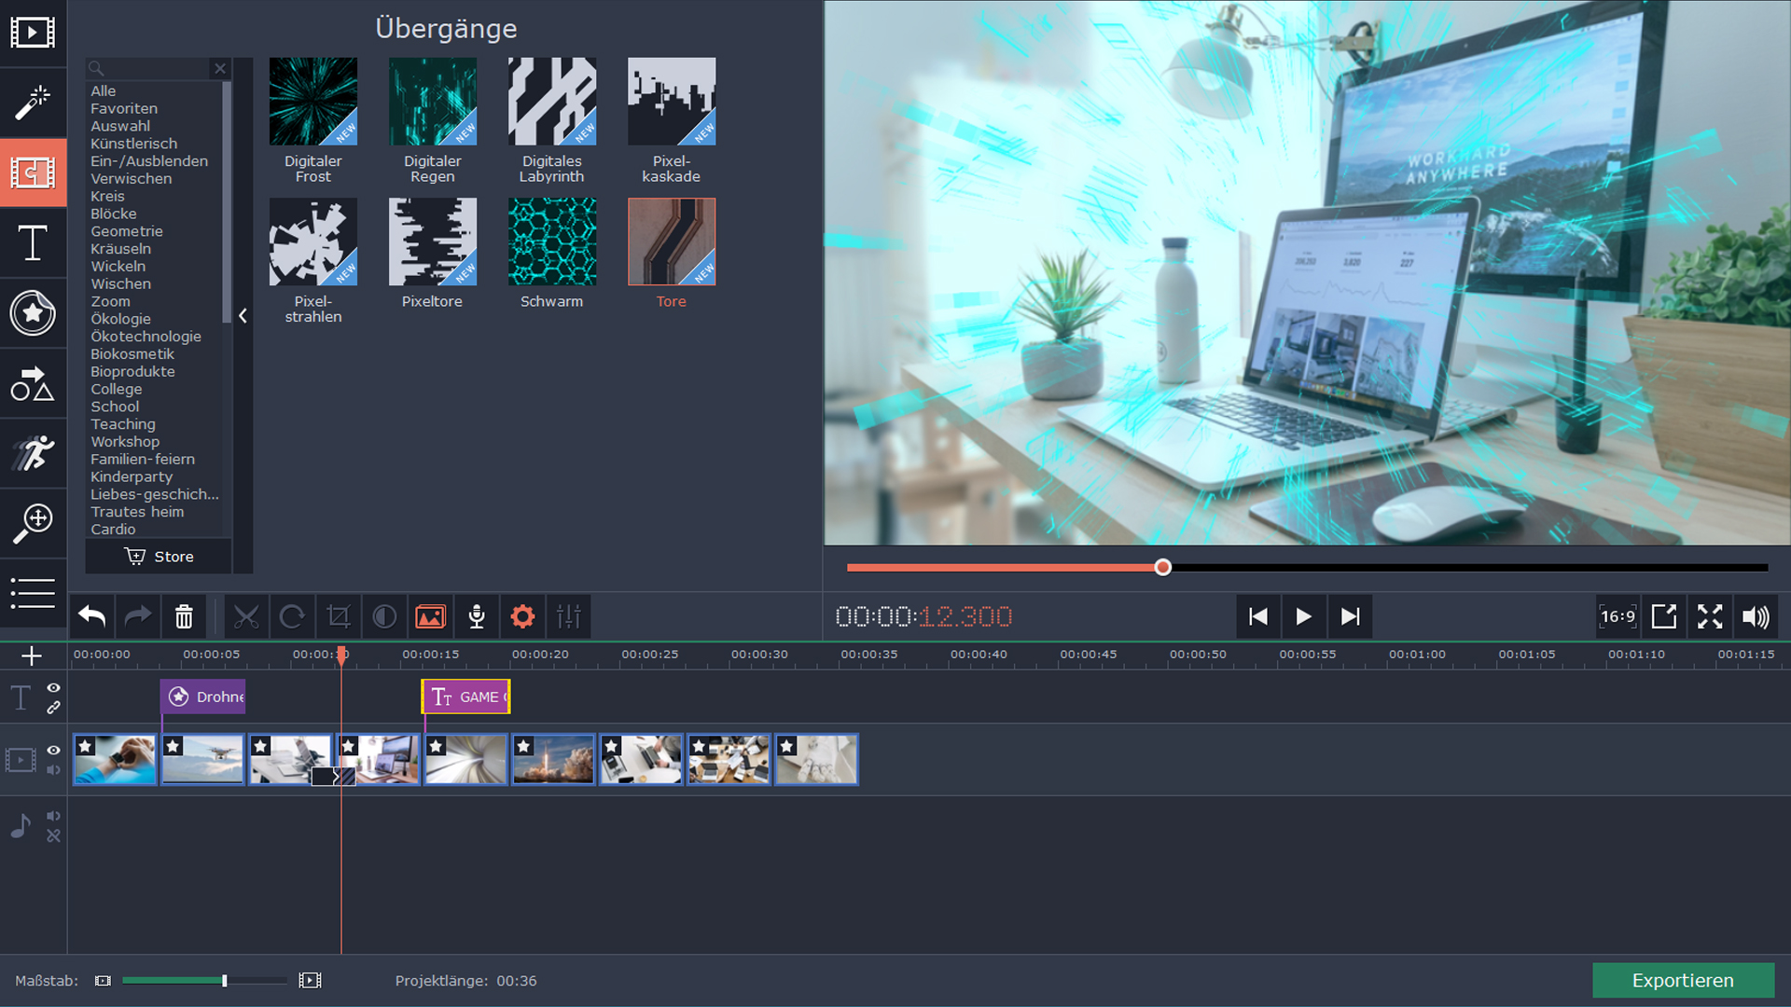Click the Exportieren button
Screen dimensions: 1791x1007
(x=1682, y=980)
